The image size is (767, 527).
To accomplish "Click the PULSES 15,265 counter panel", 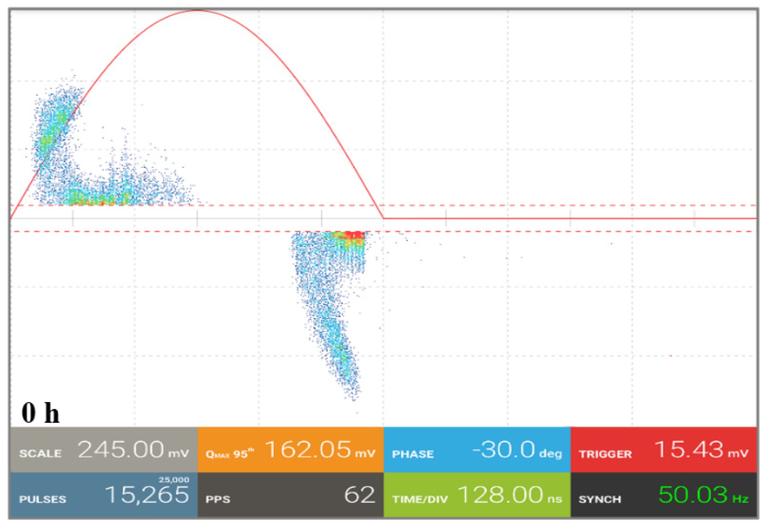I will pos(104,495).
